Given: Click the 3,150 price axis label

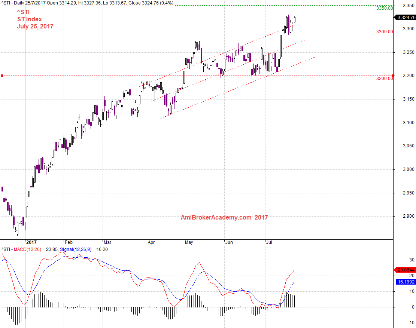Looking at the screenshot, I should pyautogui.click(x=409, y=99).
